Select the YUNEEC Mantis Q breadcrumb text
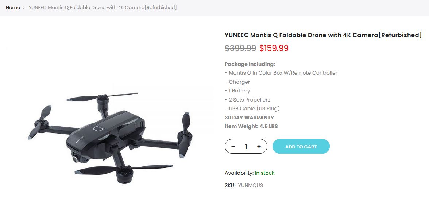Screen dimensions: 429x198 tap(103, 8)
